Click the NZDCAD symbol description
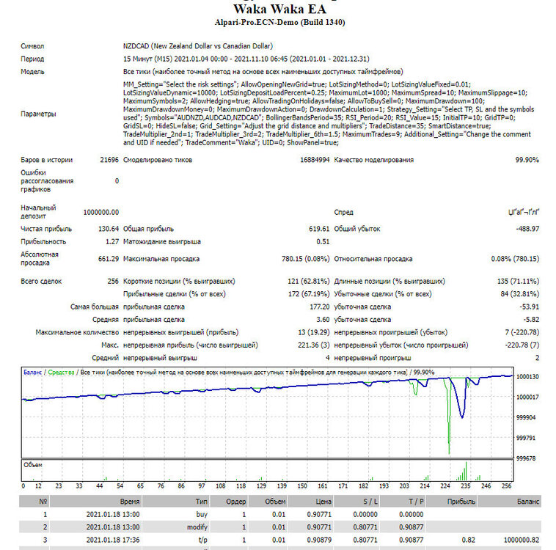The width and height of the screenshot is (556, 550). [198, 46]
